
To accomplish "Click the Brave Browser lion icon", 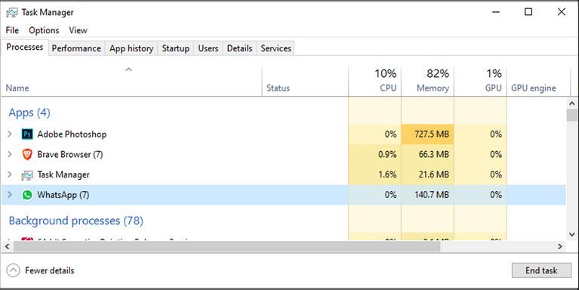I will (x=27, y=154).
